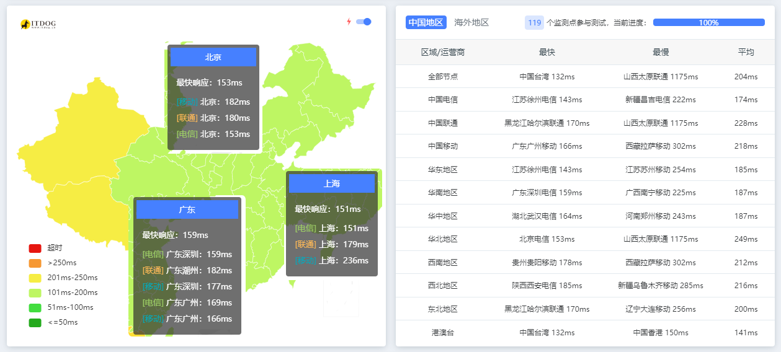Click the orange >250ms legend swatch

pos(35,263)
